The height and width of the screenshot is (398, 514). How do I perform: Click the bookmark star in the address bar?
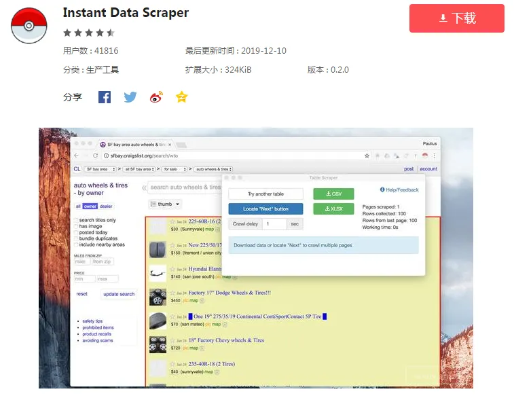(x=367, y=156)
